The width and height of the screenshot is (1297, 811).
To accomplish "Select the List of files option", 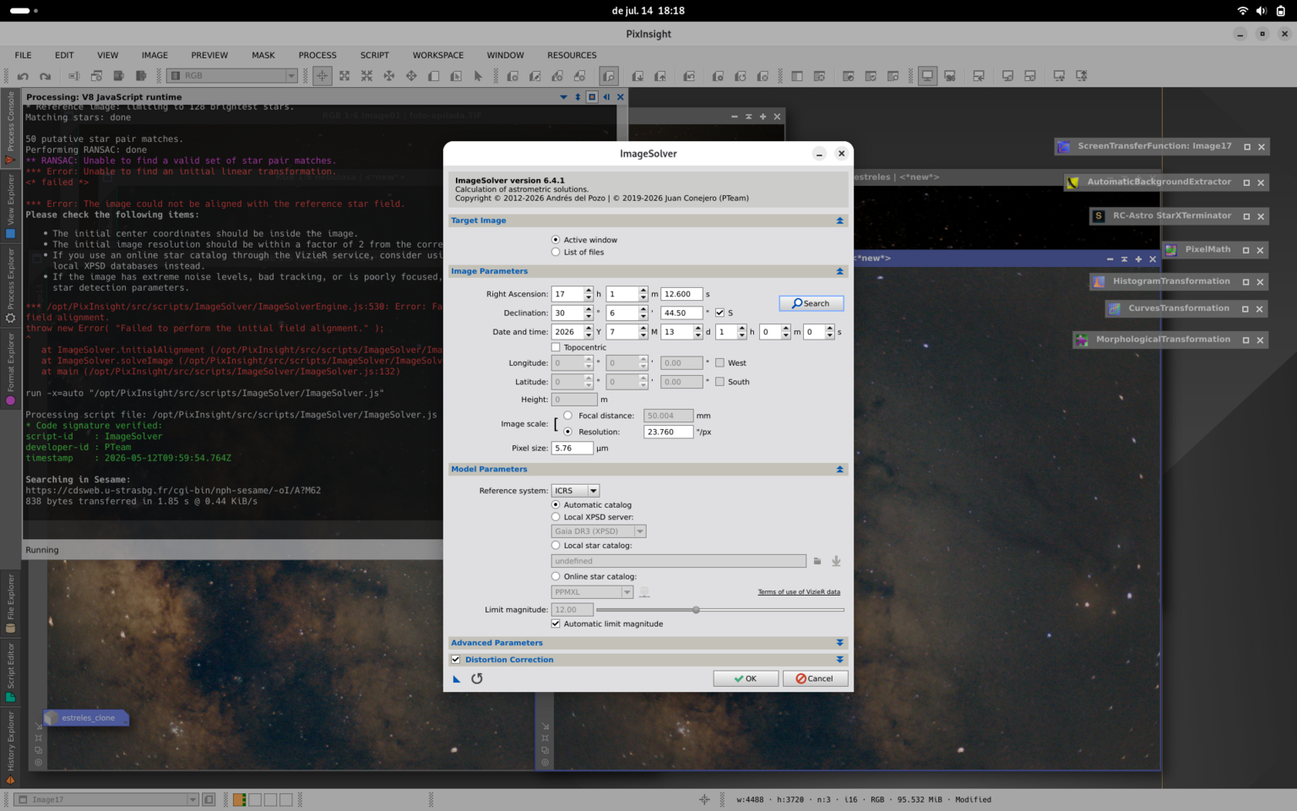I will 556,252.
